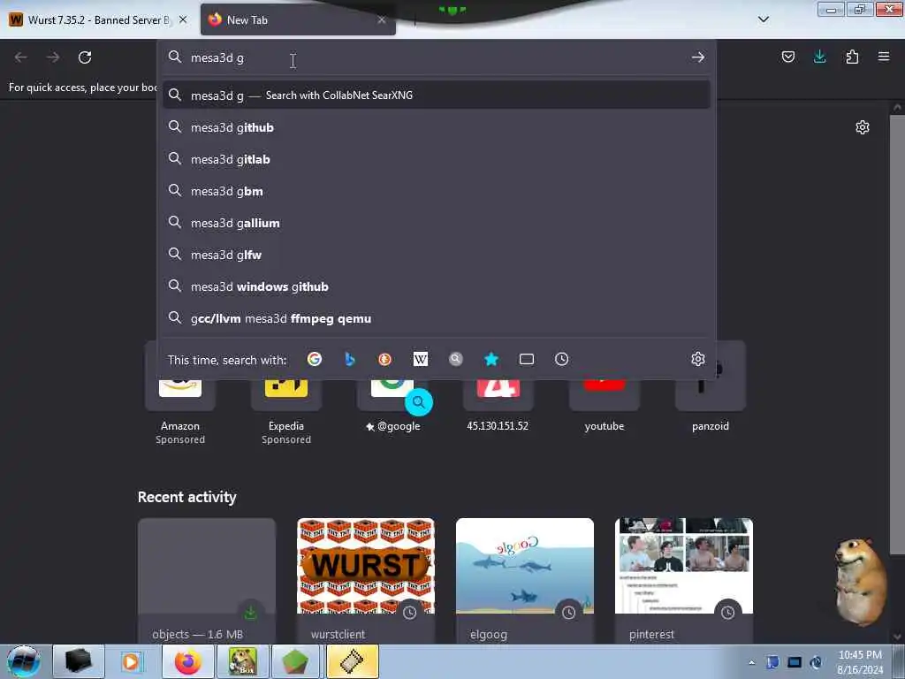Choose mesa3d github suggestion
The height and width of the screenshot is (679, 905).
click(x=436, y=127)
